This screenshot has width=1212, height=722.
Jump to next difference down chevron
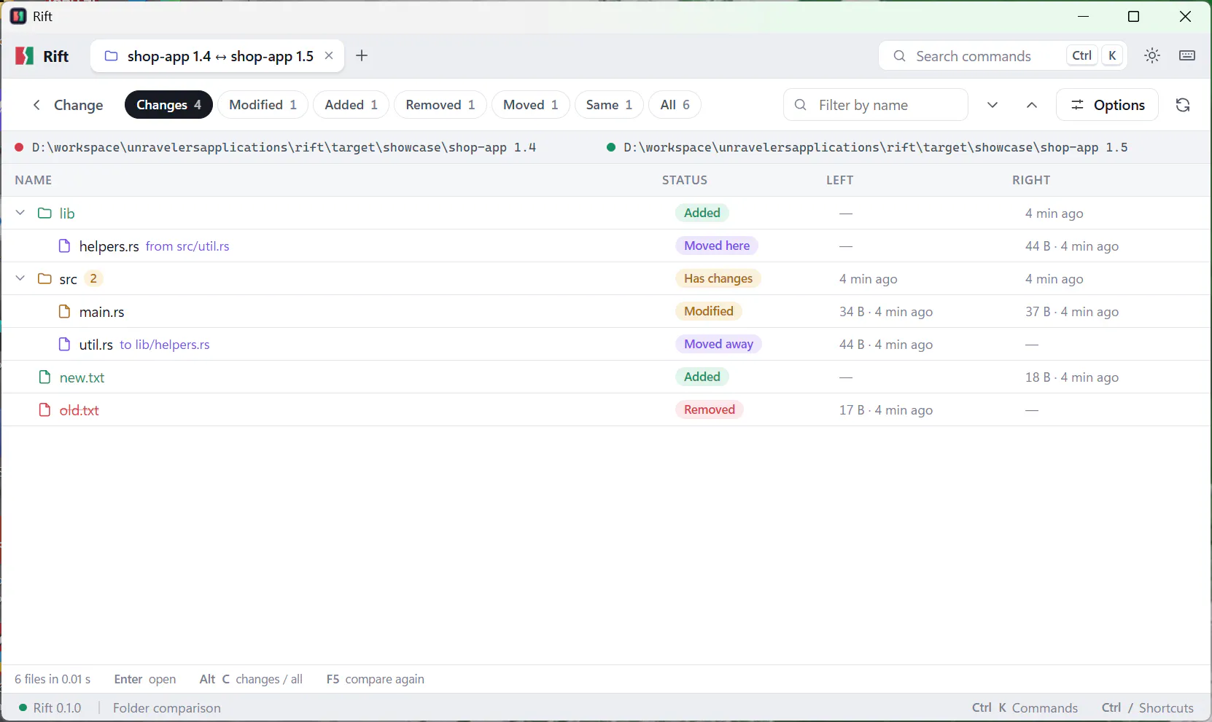[992, 105]
